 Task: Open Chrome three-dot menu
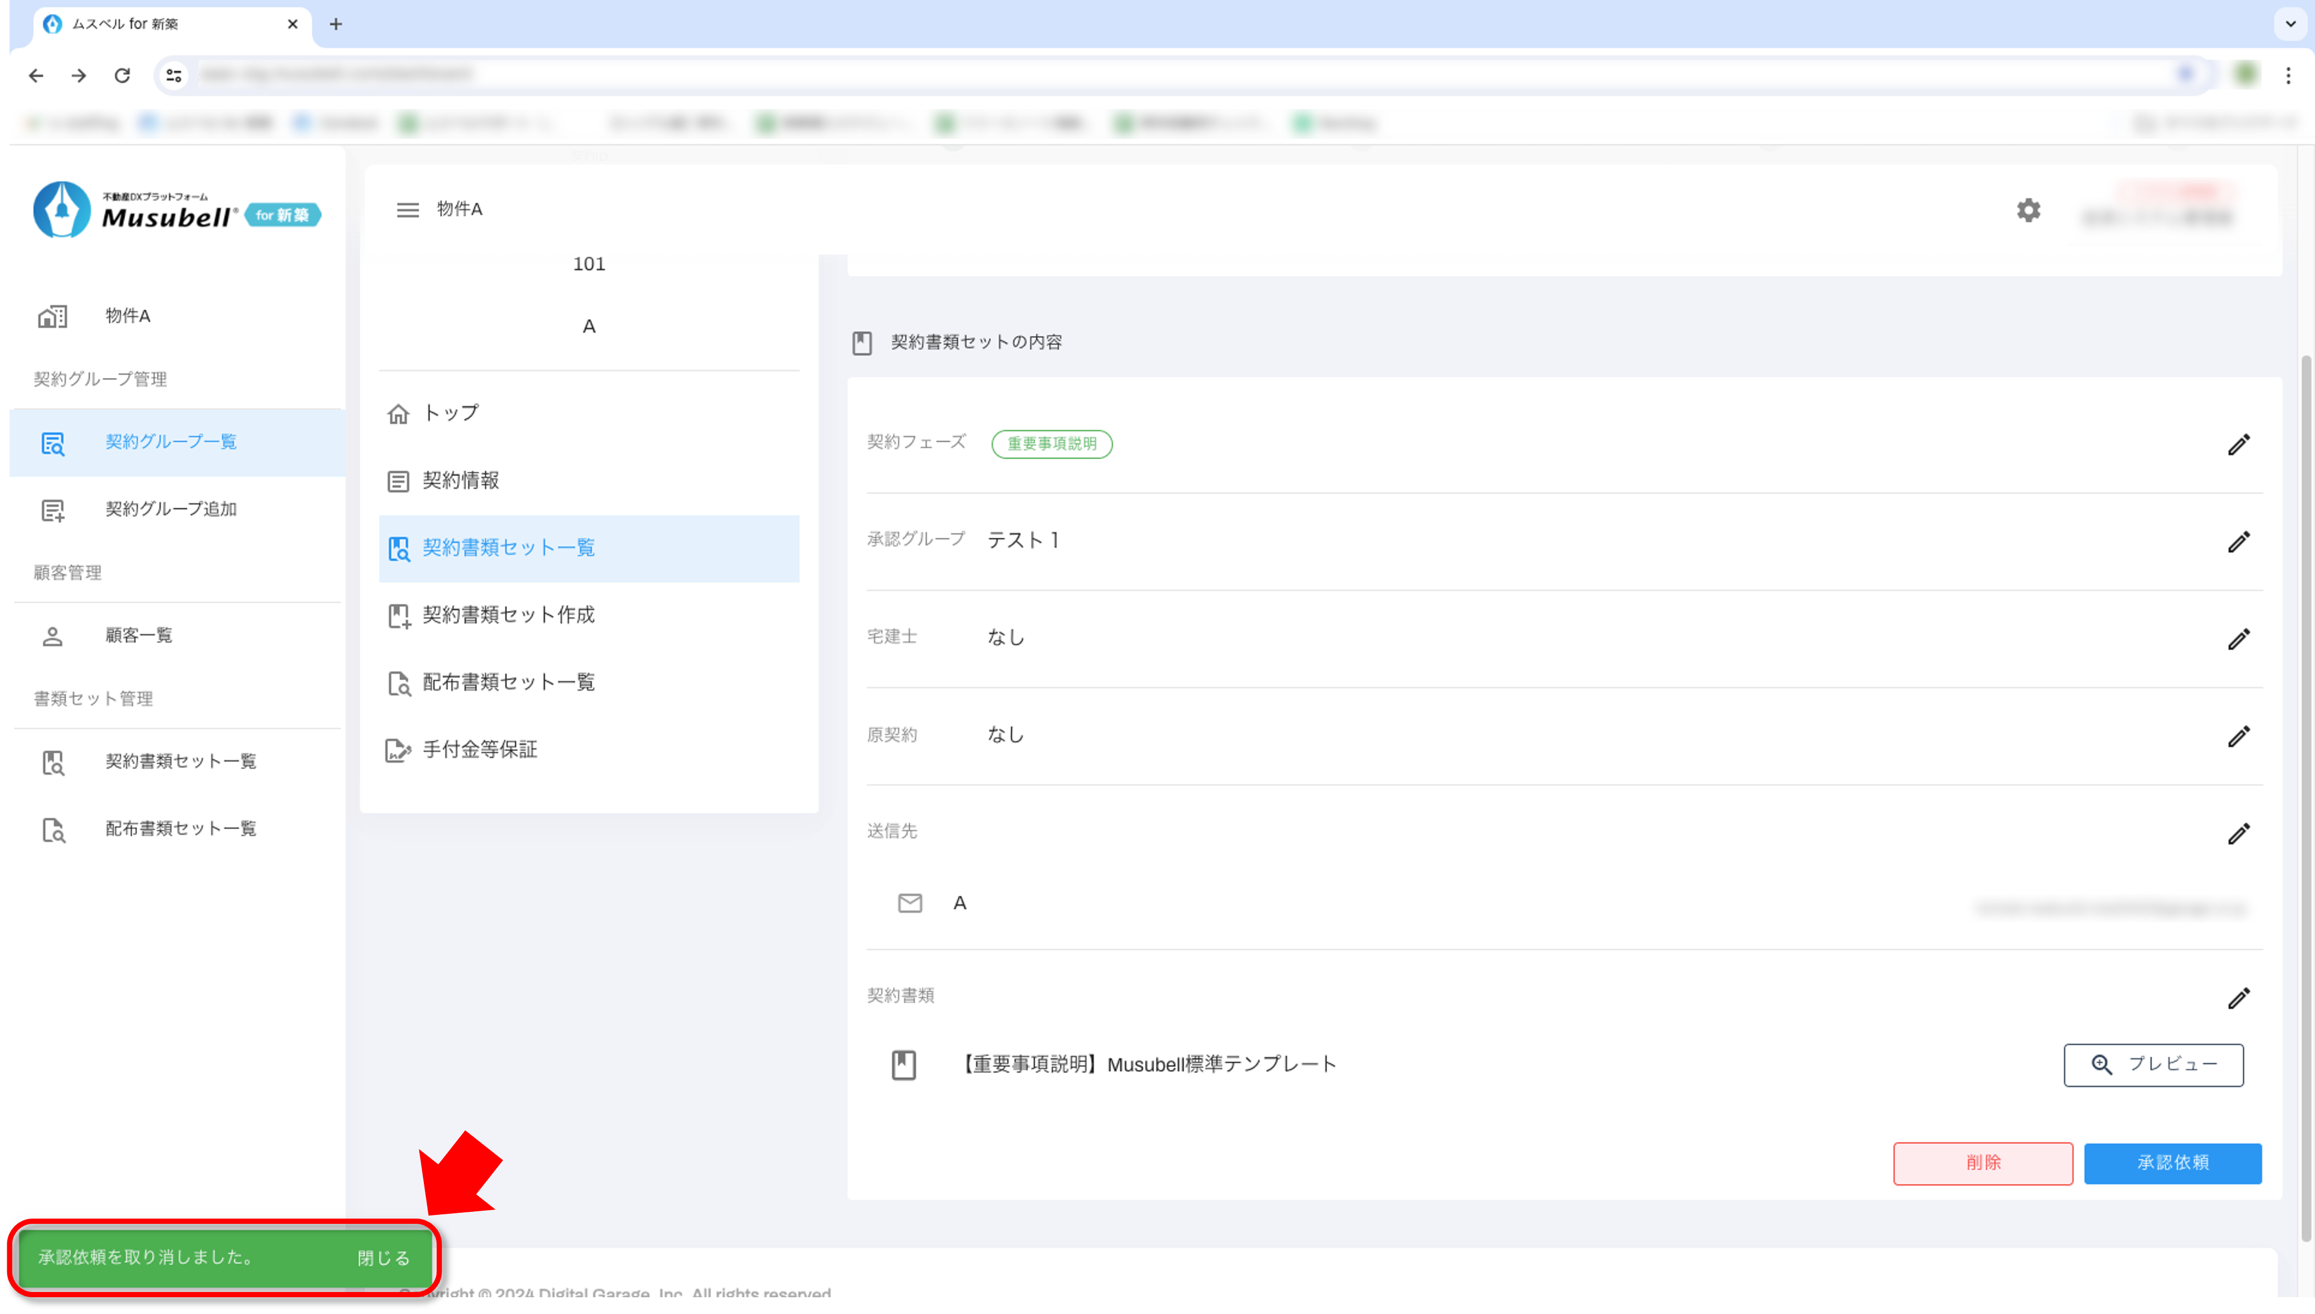click(x=2288, y=76)
